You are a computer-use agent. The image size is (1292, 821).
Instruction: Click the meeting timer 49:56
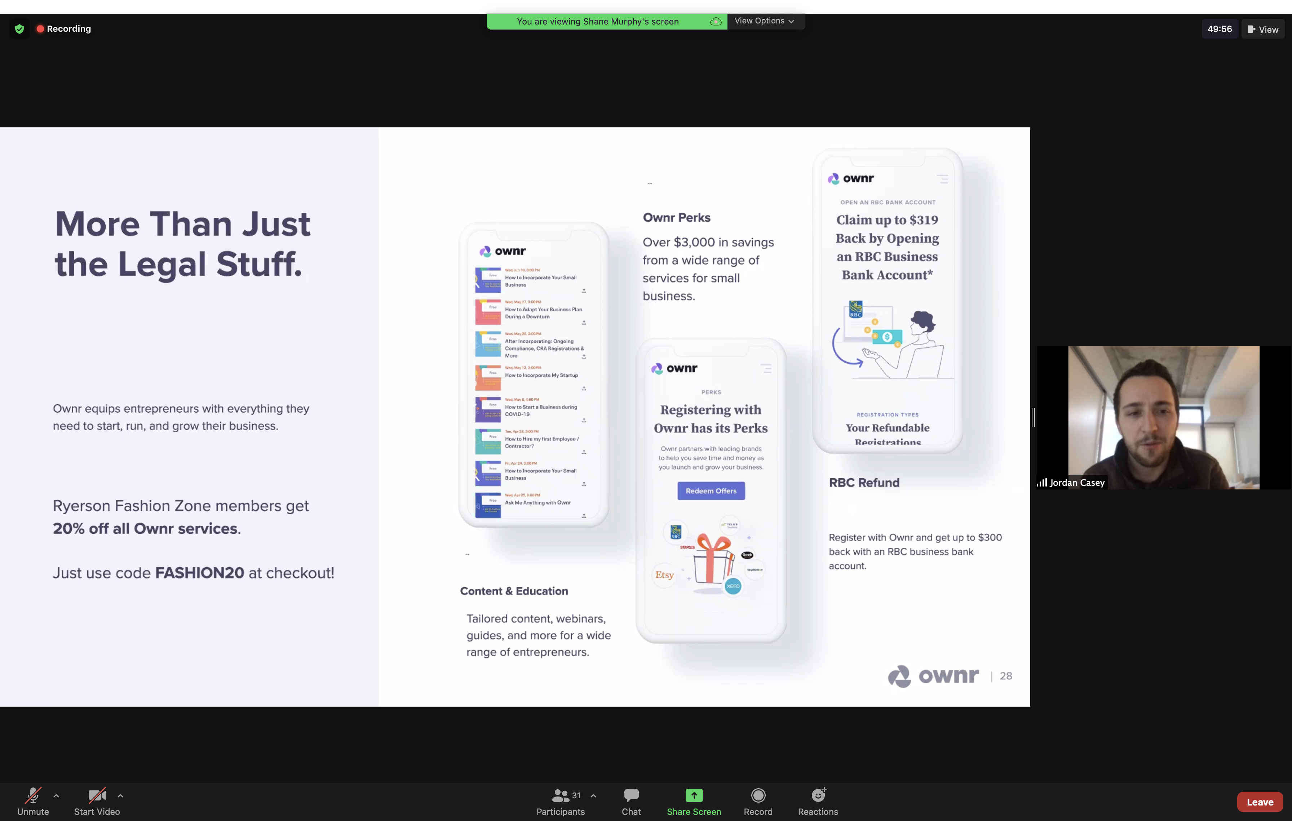(1219, 29)
